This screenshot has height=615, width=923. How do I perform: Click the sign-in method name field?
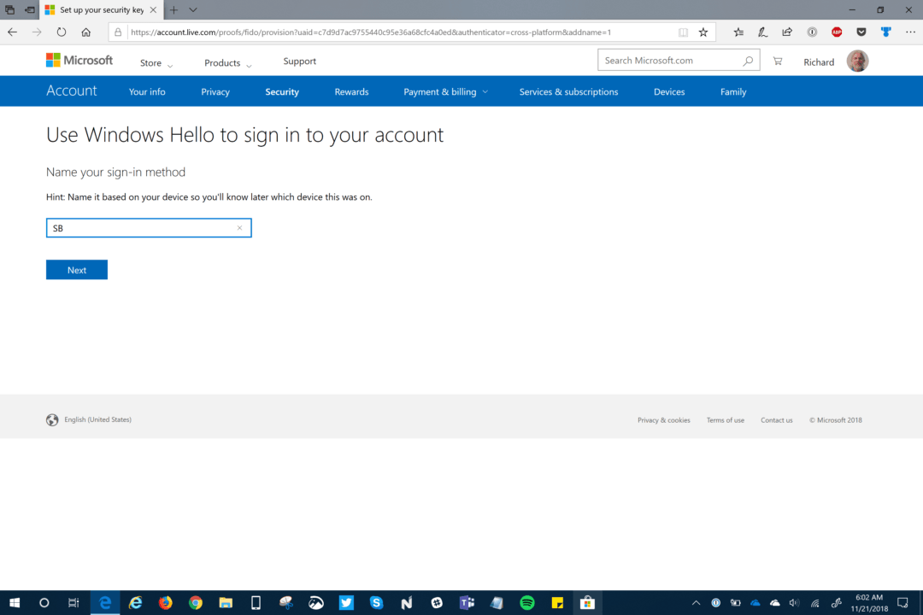(x=149, y=228)
